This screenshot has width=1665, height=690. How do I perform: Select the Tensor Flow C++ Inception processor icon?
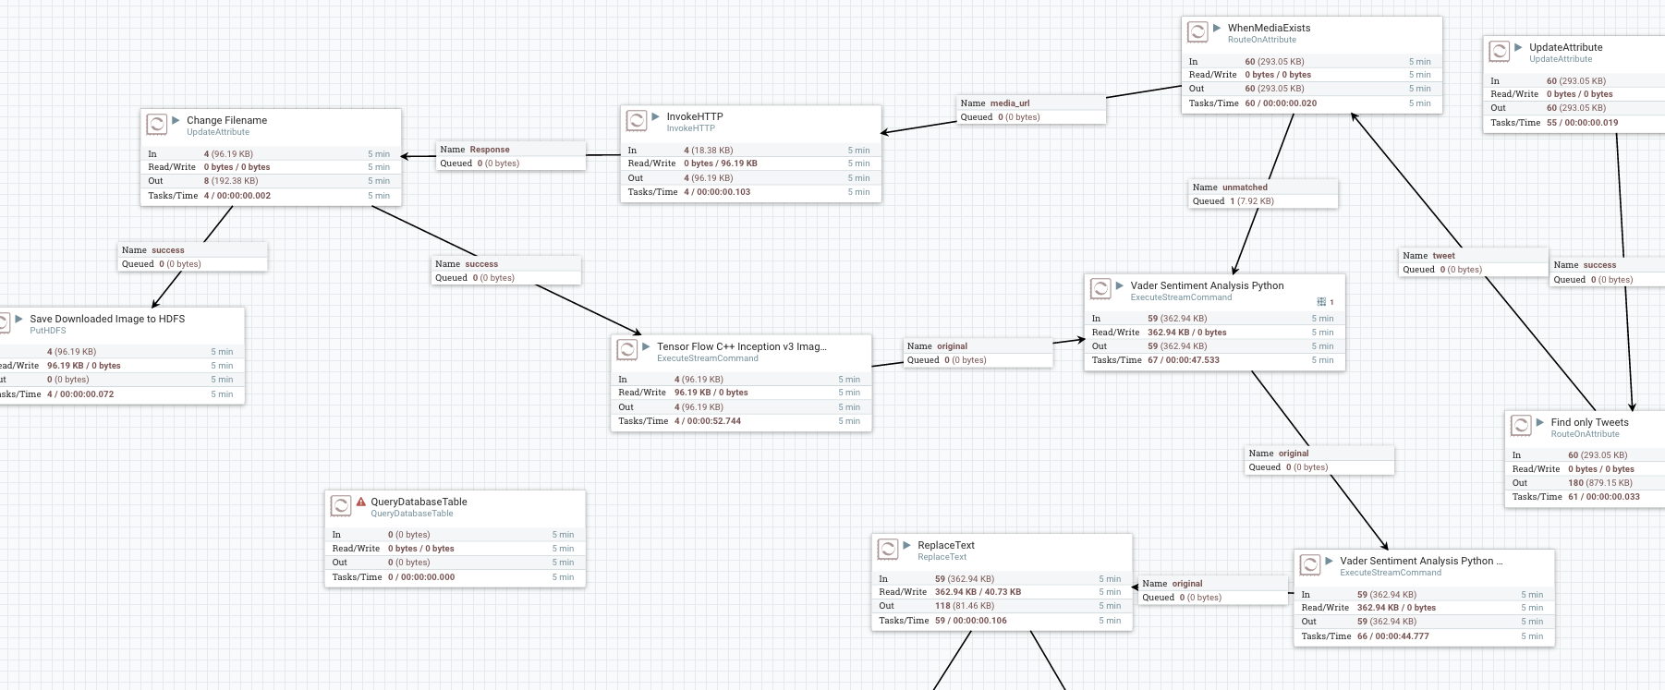tap(627, 351)
